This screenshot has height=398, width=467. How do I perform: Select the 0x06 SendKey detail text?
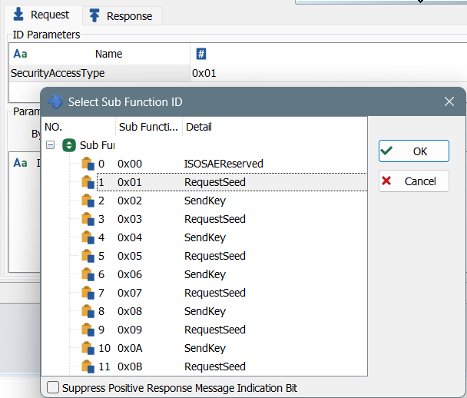coord(205,274)
